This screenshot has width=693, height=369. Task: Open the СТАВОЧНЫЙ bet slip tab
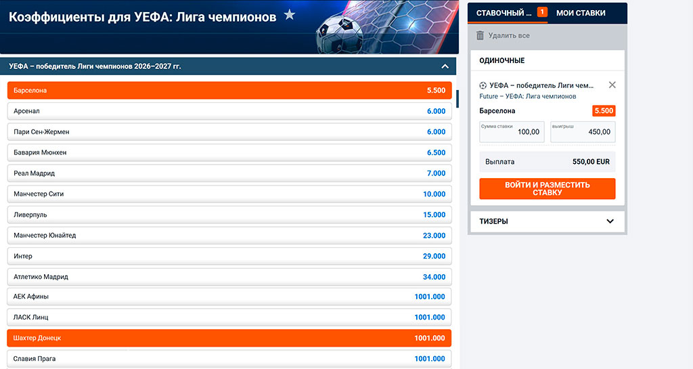[x=504, y=13]
